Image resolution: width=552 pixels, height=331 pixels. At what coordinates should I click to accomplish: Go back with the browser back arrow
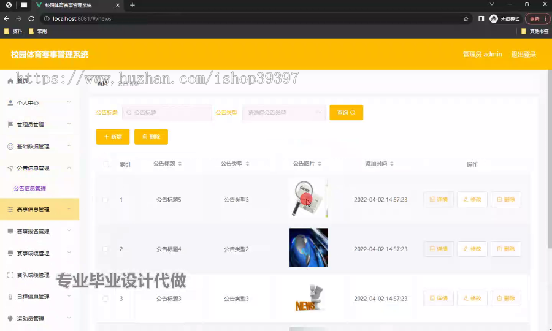pyautogui.click(x=6, y=18)
